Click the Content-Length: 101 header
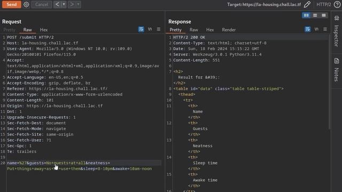Screen dimensions: 342x192 point(30,100)
